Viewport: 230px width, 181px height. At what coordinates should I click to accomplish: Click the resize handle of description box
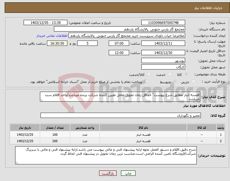coord(41,100)
